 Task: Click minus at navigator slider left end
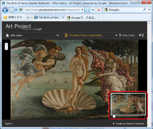pyautogui.click(x=112, y=117)
